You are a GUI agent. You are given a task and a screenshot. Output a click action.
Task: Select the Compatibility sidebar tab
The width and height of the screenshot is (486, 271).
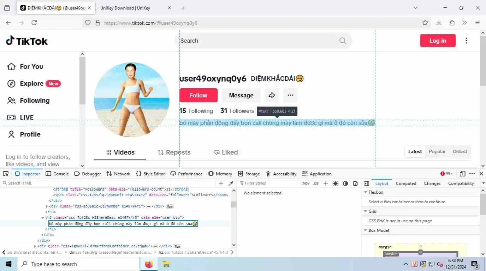tap(461, 183)
